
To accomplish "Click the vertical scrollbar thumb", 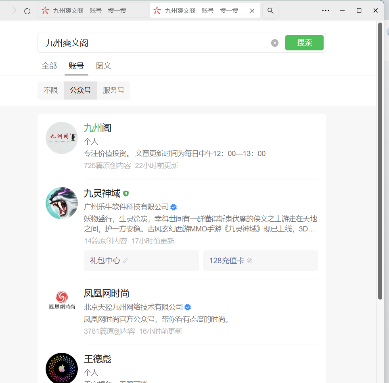I will click(380, 161).
